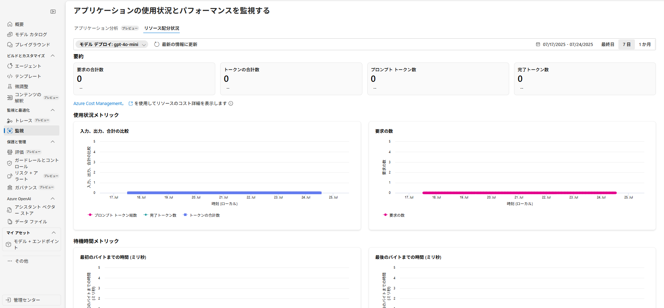
Task: Switch to the アプリケーション分析 tab
Action: [x=96, y=28]
